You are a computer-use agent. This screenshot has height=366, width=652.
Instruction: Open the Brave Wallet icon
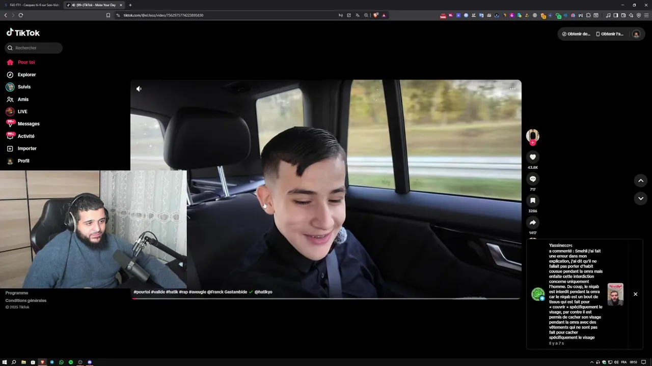[x=623, y=15]
